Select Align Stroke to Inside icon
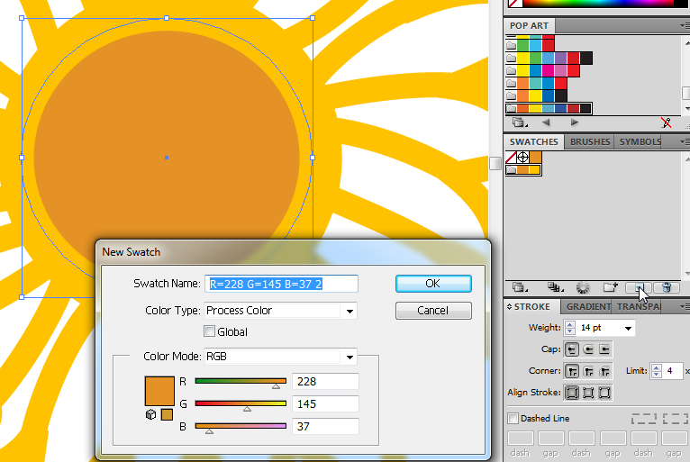The width and height of the screenshot is (690, 462). pos(587,393)
